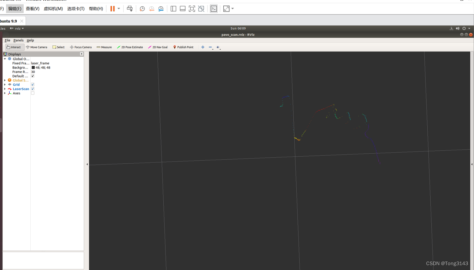The width and height of the screenshot is (474, 270).
Task: Click the Background Color property label
Action: (x=20, y=68)
